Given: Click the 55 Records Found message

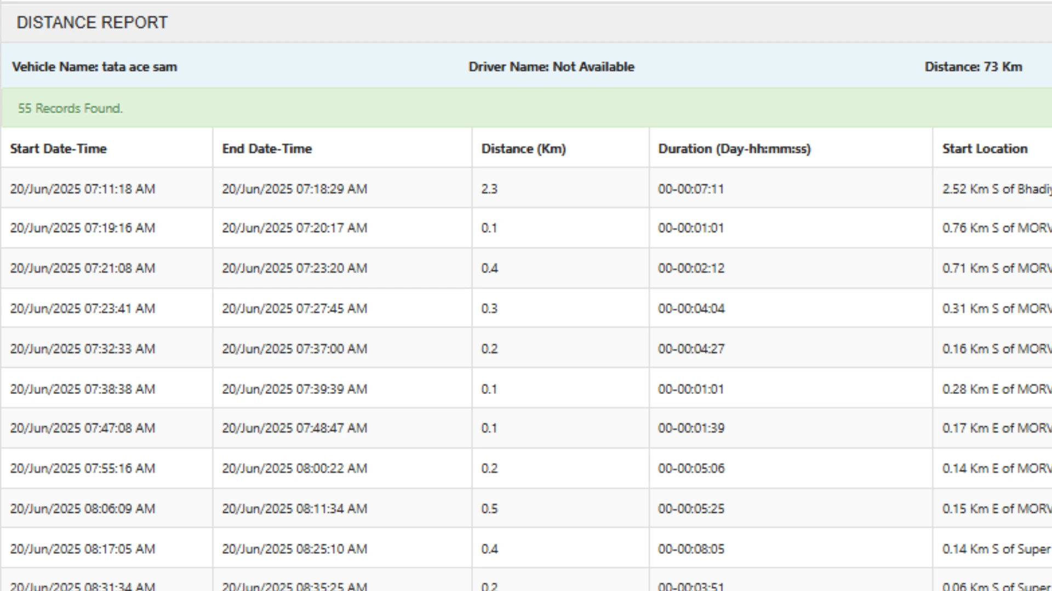Looking at the screenshot, I should (x=70, y=108).
